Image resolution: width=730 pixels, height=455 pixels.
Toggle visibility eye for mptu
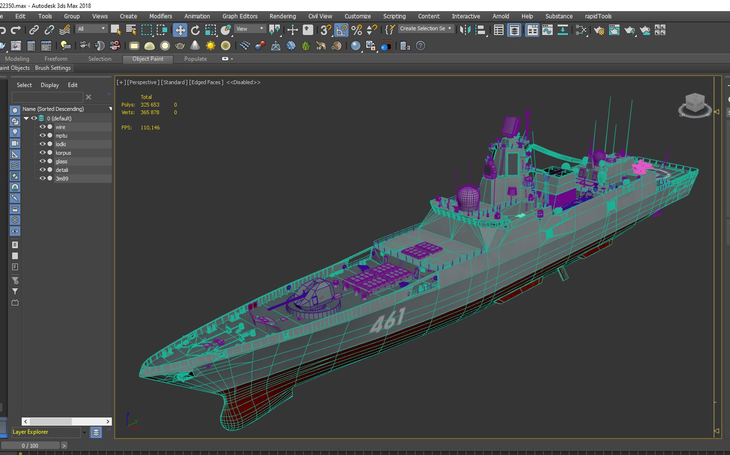click(x=42, y=136)
